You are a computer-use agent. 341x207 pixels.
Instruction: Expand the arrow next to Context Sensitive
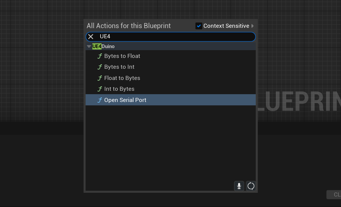pos(252,26)
